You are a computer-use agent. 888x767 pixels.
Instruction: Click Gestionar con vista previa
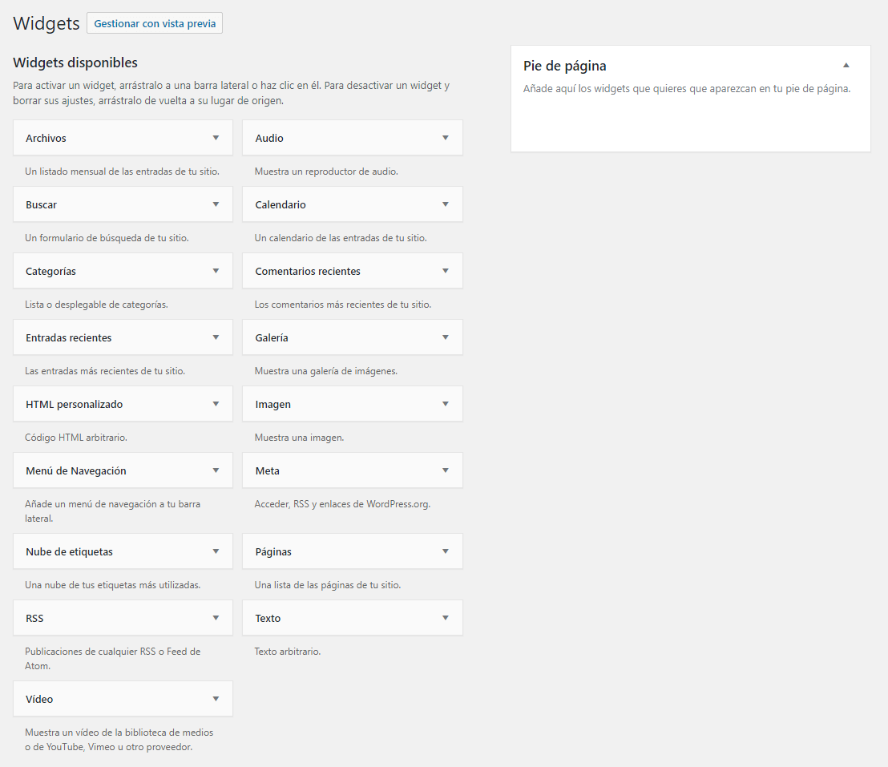(154, 22)
